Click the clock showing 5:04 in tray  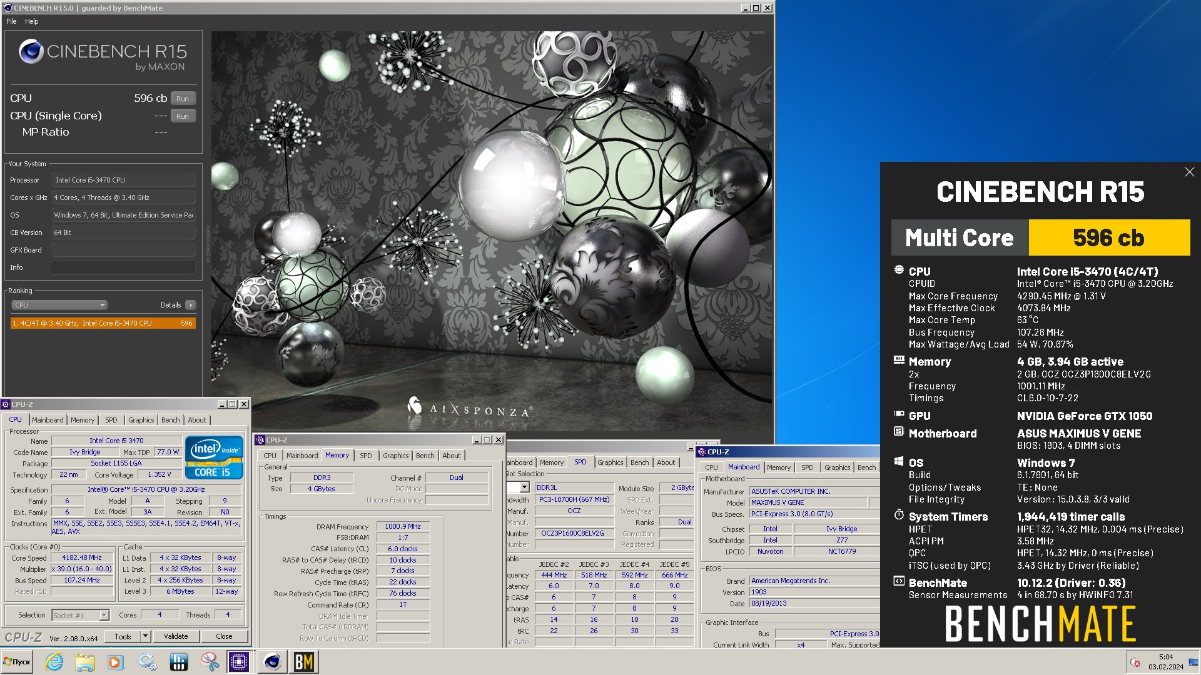coord(1165,657)
